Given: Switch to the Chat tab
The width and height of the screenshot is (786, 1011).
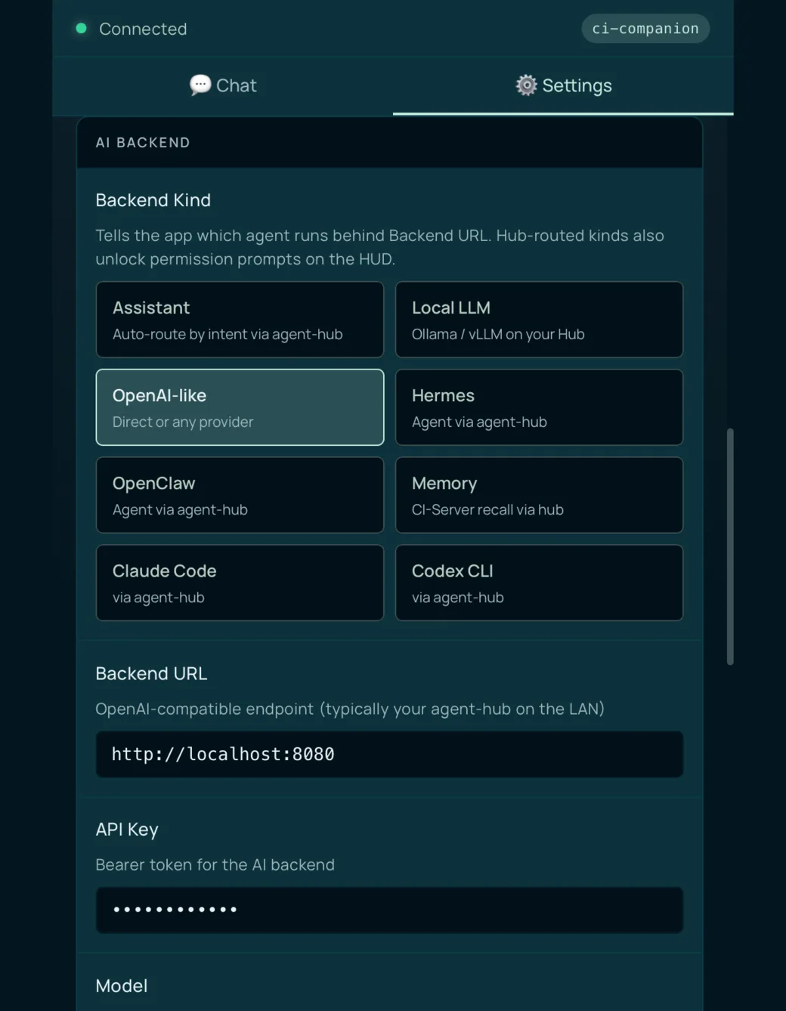Looking at the screenshot, I should point(223,85).
